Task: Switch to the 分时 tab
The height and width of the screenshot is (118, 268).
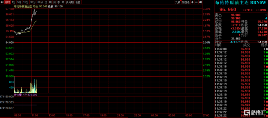Action: (7, 2)
